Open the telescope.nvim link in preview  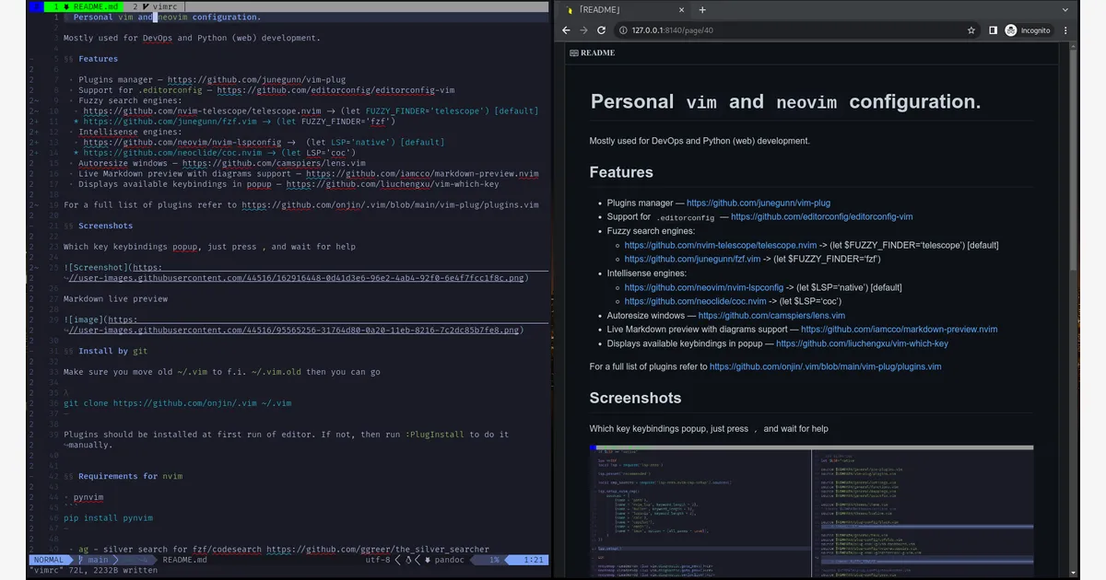pos(721,245)
